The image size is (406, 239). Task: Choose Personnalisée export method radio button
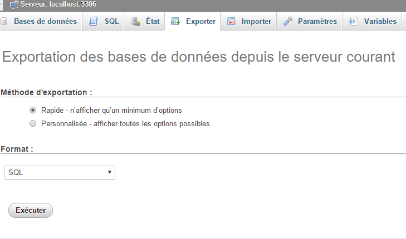[x=33, y=123]
